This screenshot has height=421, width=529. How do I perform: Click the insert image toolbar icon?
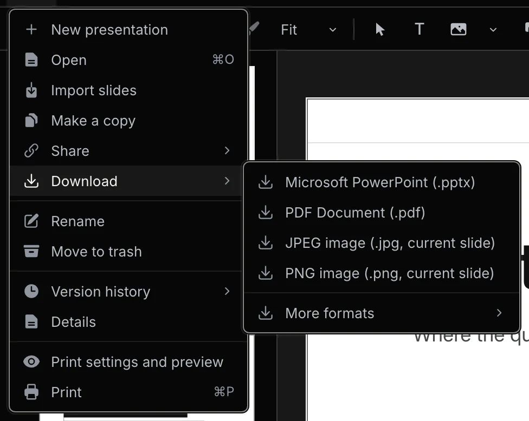[x=459, y=29]
